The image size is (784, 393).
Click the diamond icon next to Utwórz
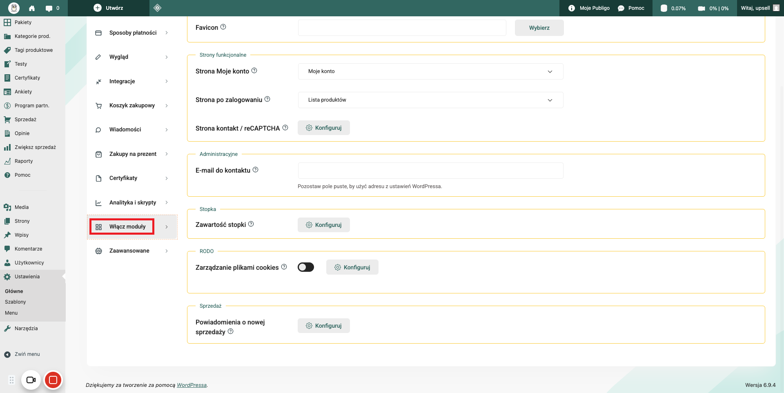(x=158, y=8)
